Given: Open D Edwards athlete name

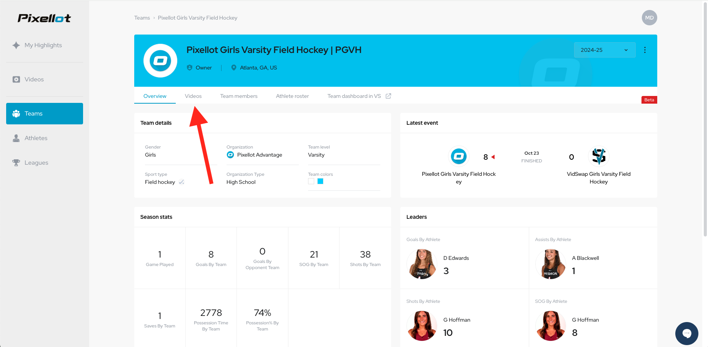Looking at the screenshot, I should pyautogui.click(x=456, y=258).
